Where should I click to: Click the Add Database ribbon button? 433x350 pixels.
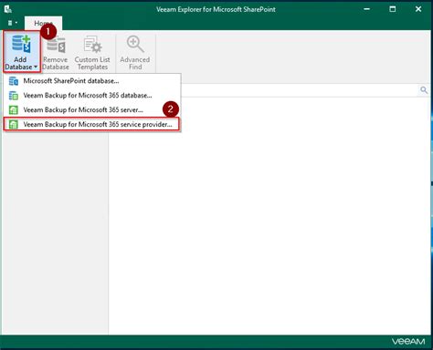pos(21,52)
